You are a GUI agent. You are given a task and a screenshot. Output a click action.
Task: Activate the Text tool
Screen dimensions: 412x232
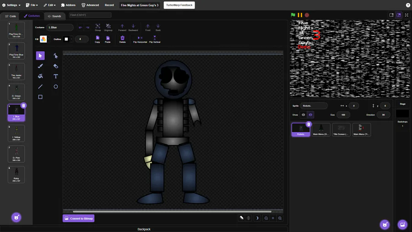click(x=55, y=76)
